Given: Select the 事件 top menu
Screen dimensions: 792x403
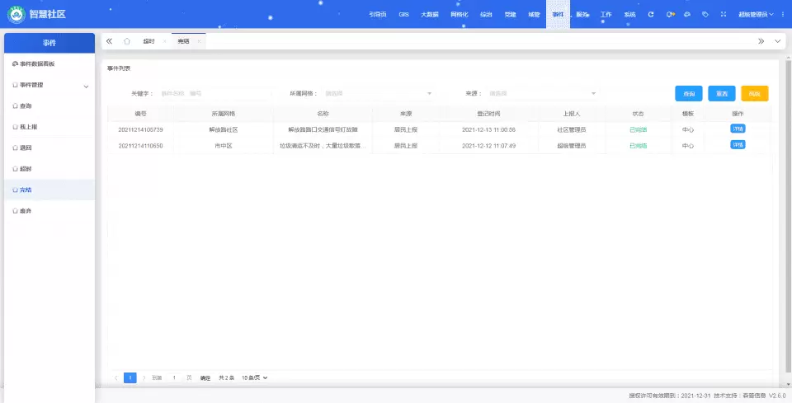Looking at the screenshot, I should click(x=558, y=15).
